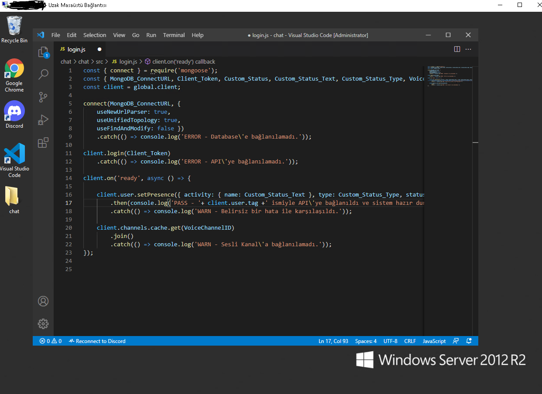The image size is (542, 394).
Task: Open the Source Control view
Action: click(43, 97)
